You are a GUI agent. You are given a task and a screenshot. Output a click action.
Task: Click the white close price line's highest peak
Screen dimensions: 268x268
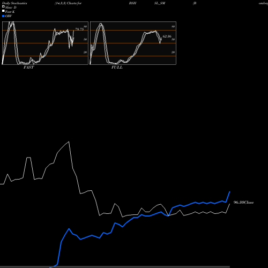69,142
